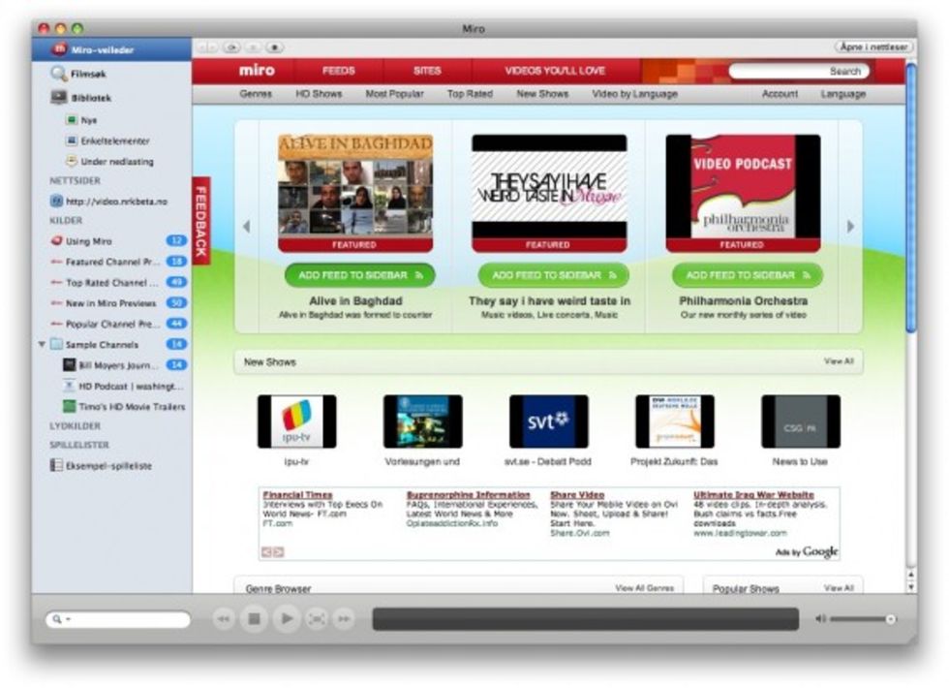Collapse the Sample Channels folder

[42, 345]
